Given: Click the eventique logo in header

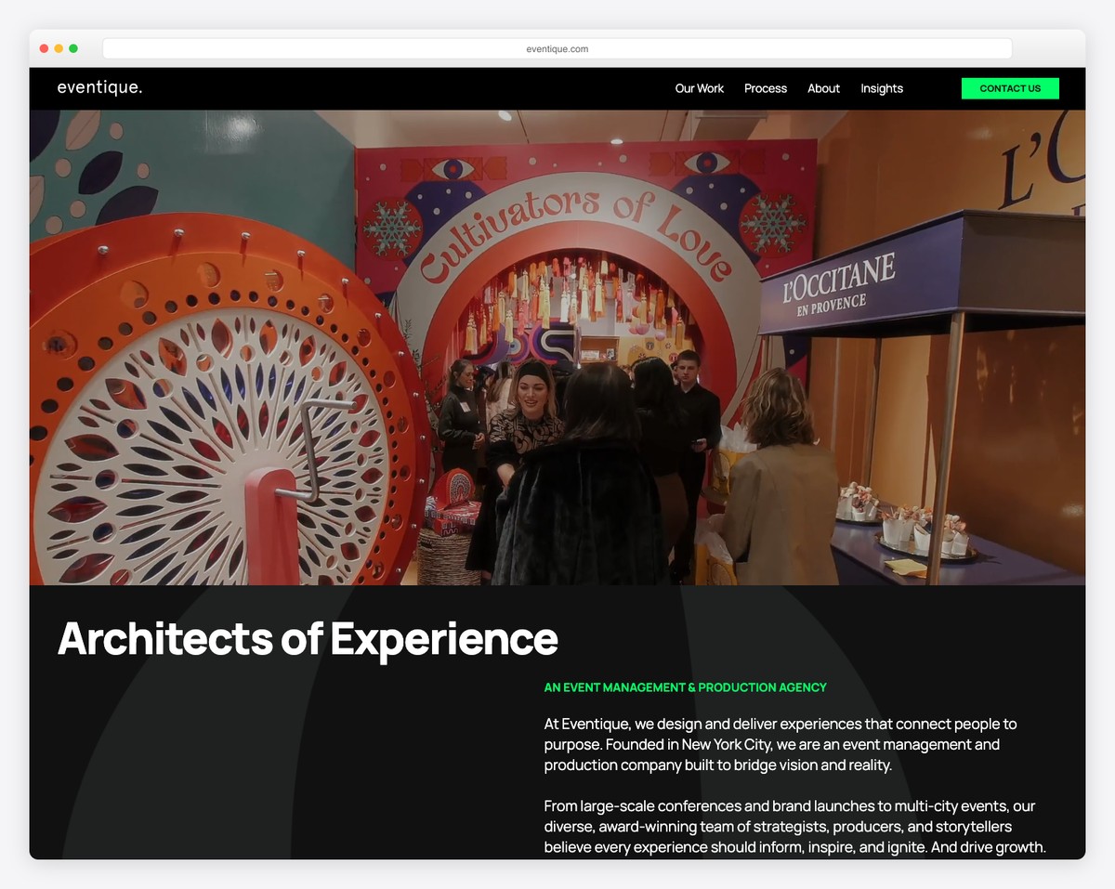Looking at the screenshot, I should click(x=99, y=88).
